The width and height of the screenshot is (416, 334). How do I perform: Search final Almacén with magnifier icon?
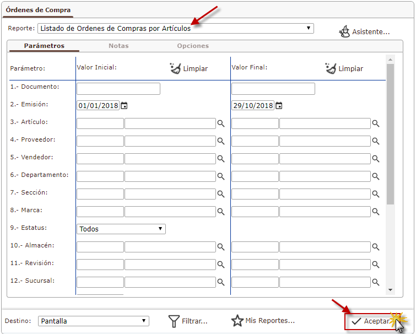pos(376,247)
